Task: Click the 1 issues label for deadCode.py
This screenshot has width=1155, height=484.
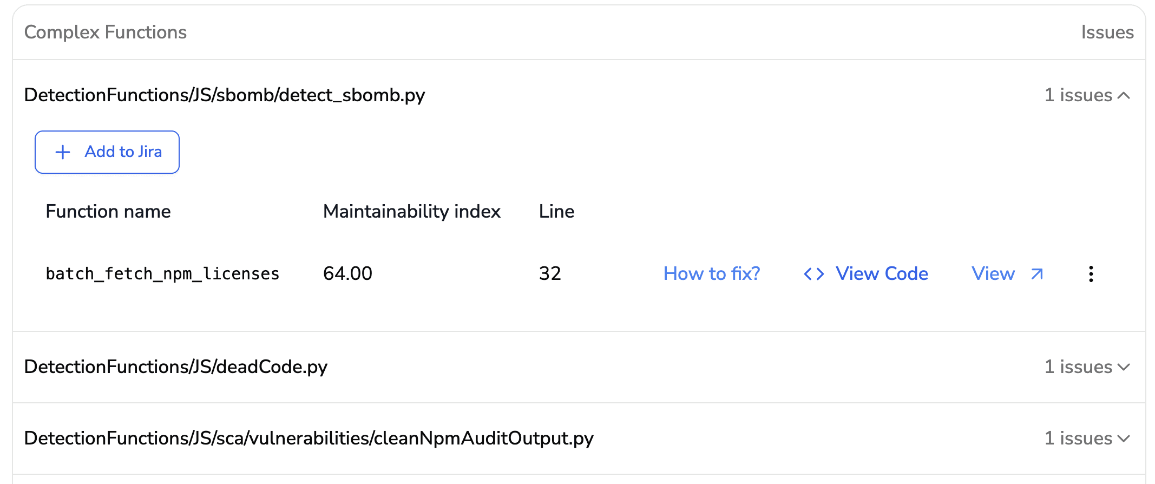Action: click(x=1078, y=367)
